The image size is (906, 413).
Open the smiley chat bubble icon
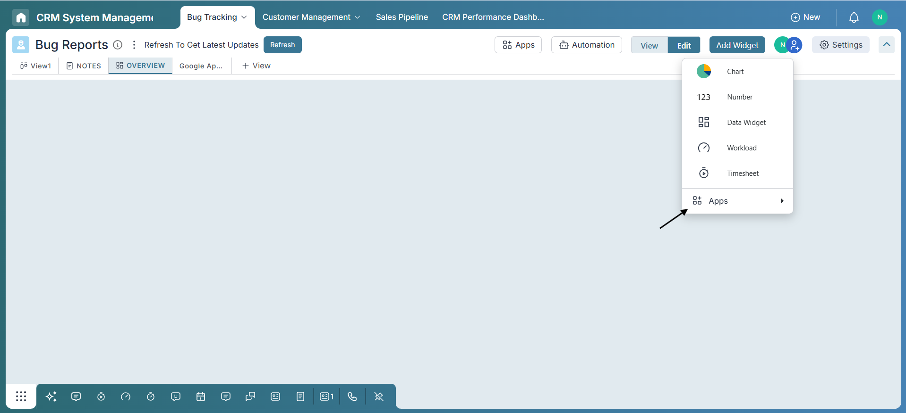[x=176, y=396]
